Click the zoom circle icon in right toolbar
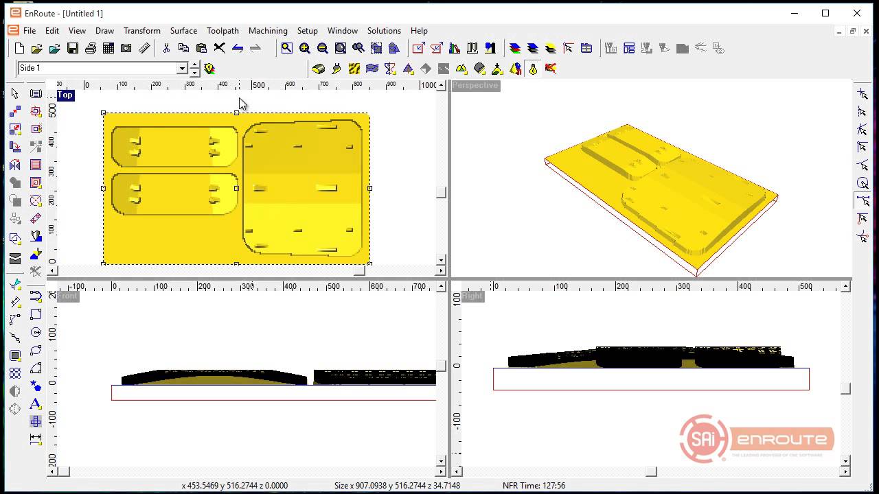The image size is (879, 494). tap(863, 183)
